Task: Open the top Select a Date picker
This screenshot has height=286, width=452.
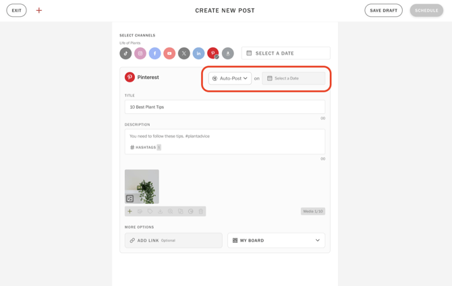Action: pos(286,53)
